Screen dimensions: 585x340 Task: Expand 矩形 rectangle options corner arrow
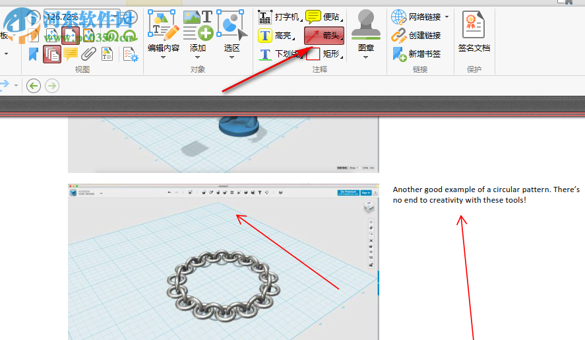click(x=342, y=57)
